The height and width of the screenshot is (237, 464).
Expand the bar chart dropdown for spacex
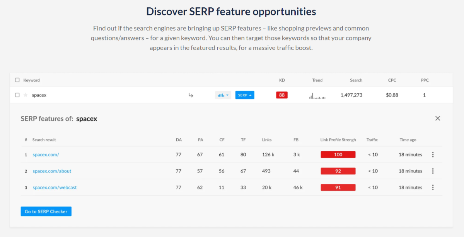pyautogui.click(x=223, y=95)
